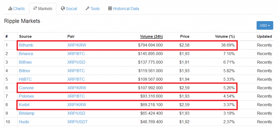Viewport: 278px width, 128px height.
Task: Click the wrench icon beside Tools
Action: [87, 8]
